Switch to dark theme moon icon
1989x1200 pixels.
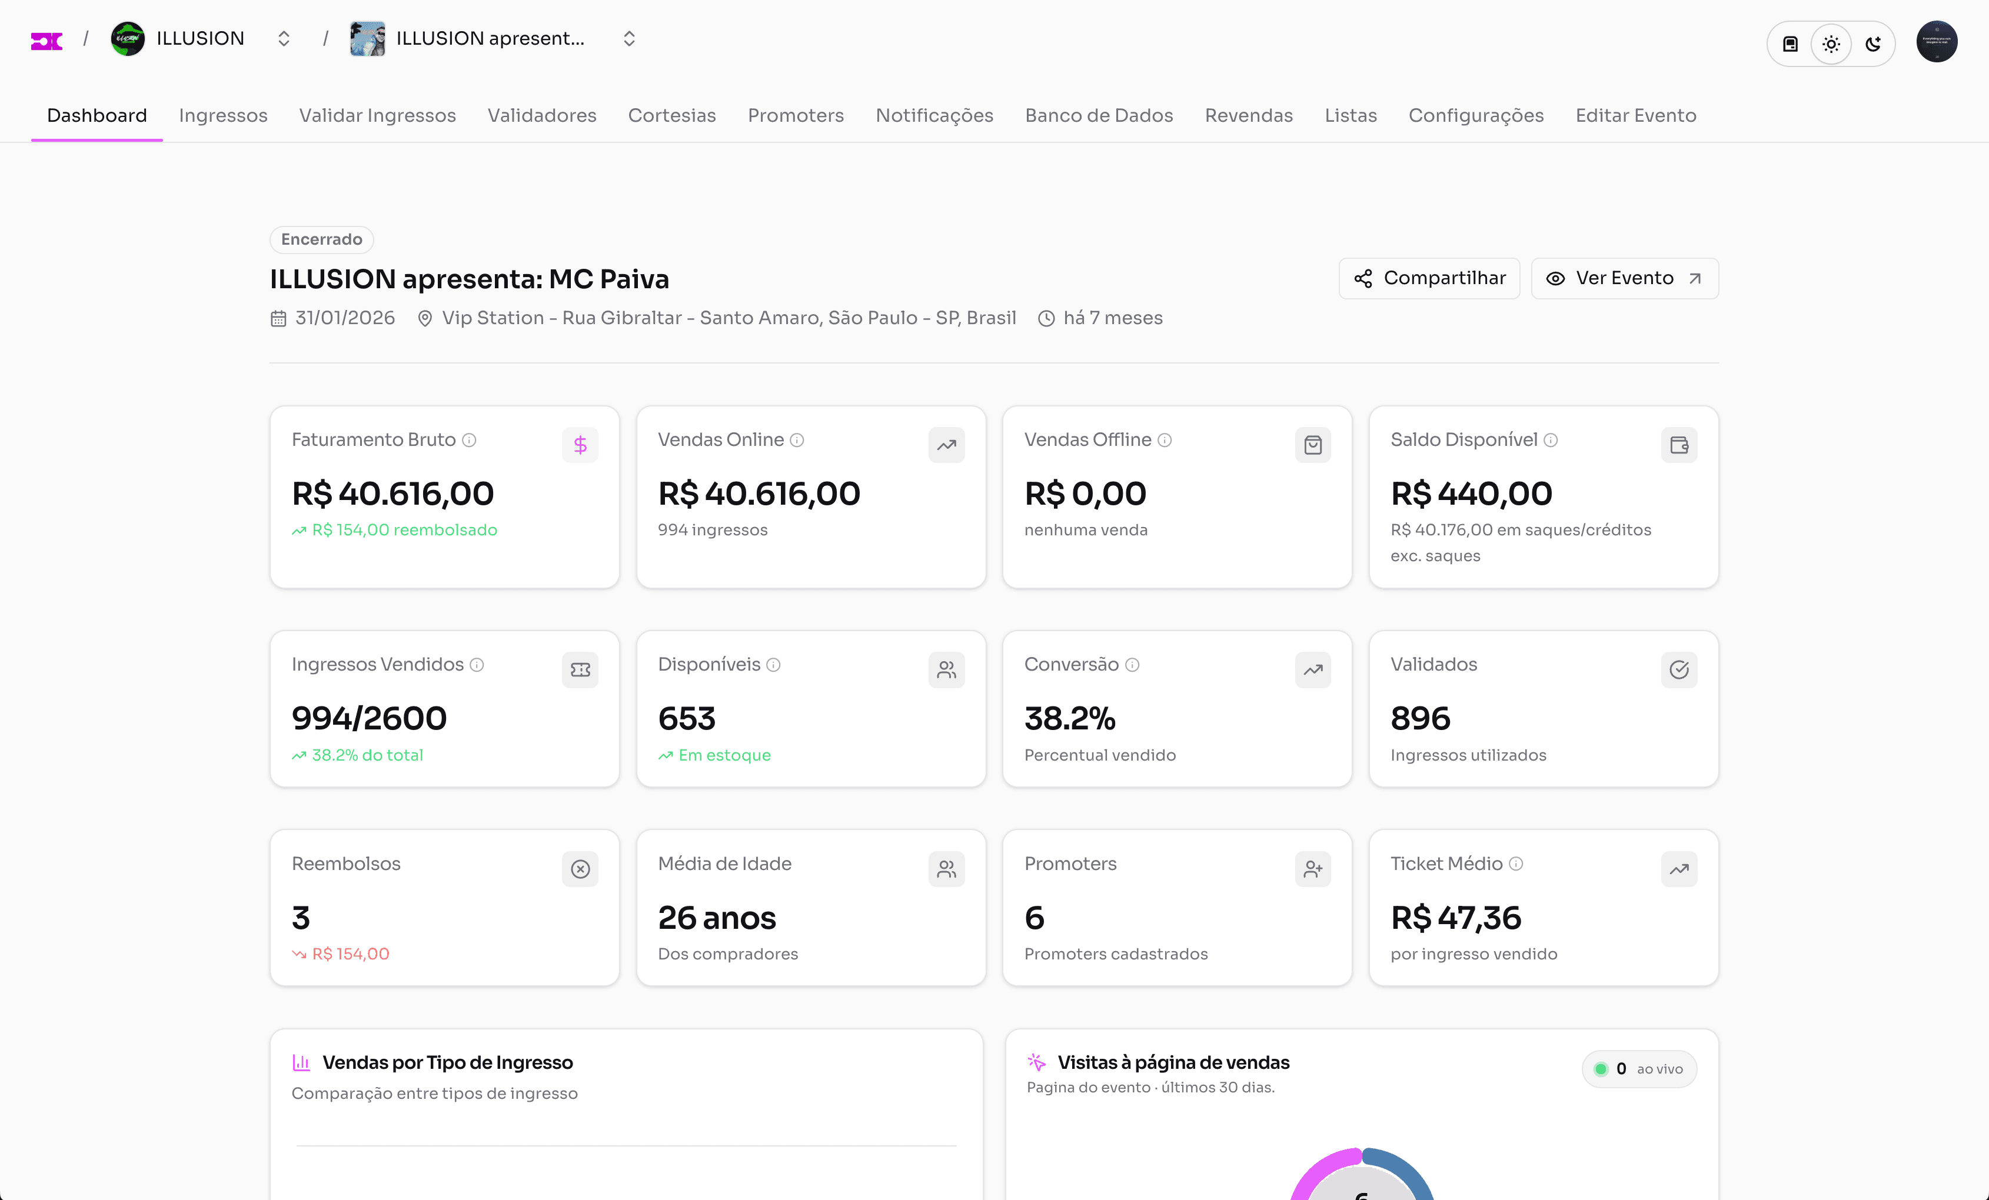tap(1872, 44)
